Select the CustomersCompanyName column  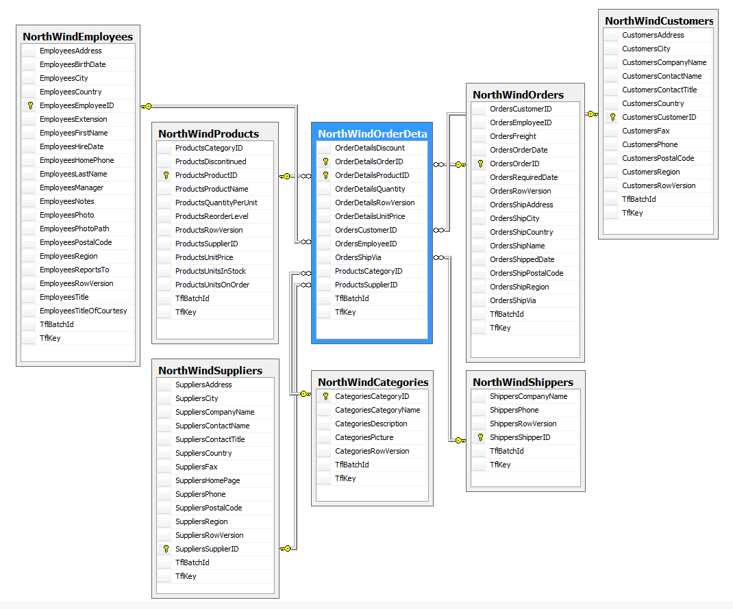[x=658, y=62]
